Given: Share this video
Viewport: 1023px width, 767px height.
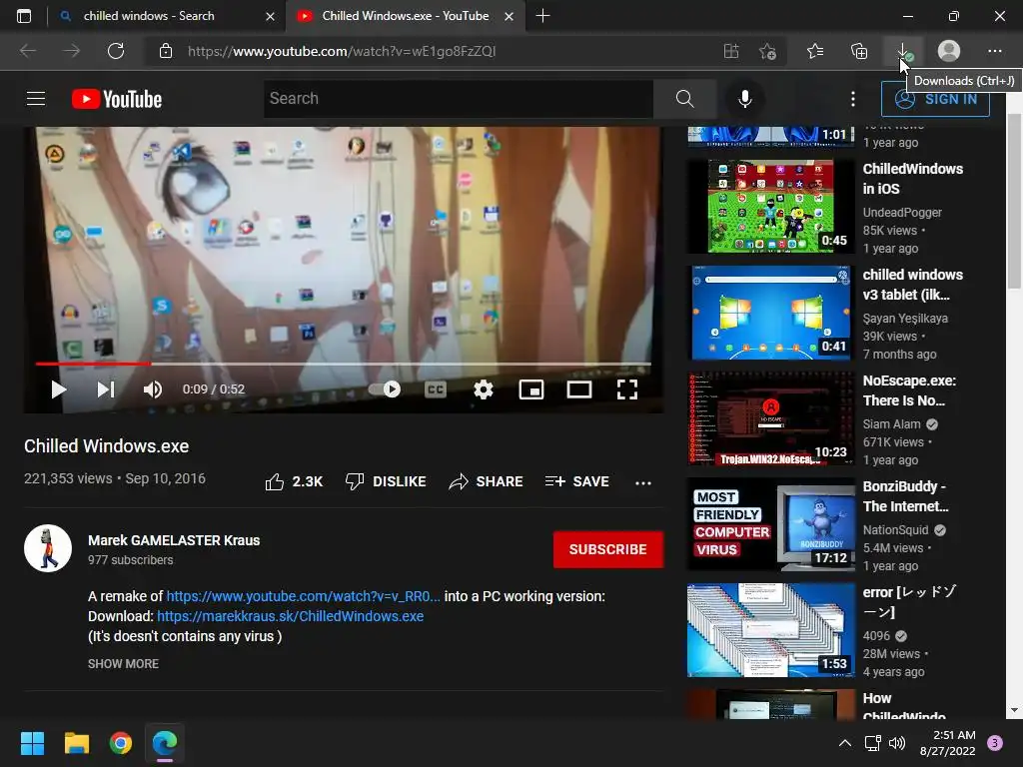Looking at the screenshot, I should tap(487, 482).
